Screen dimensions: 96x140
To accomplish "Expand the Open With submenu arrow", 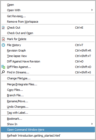I will [x=92, y=10].
